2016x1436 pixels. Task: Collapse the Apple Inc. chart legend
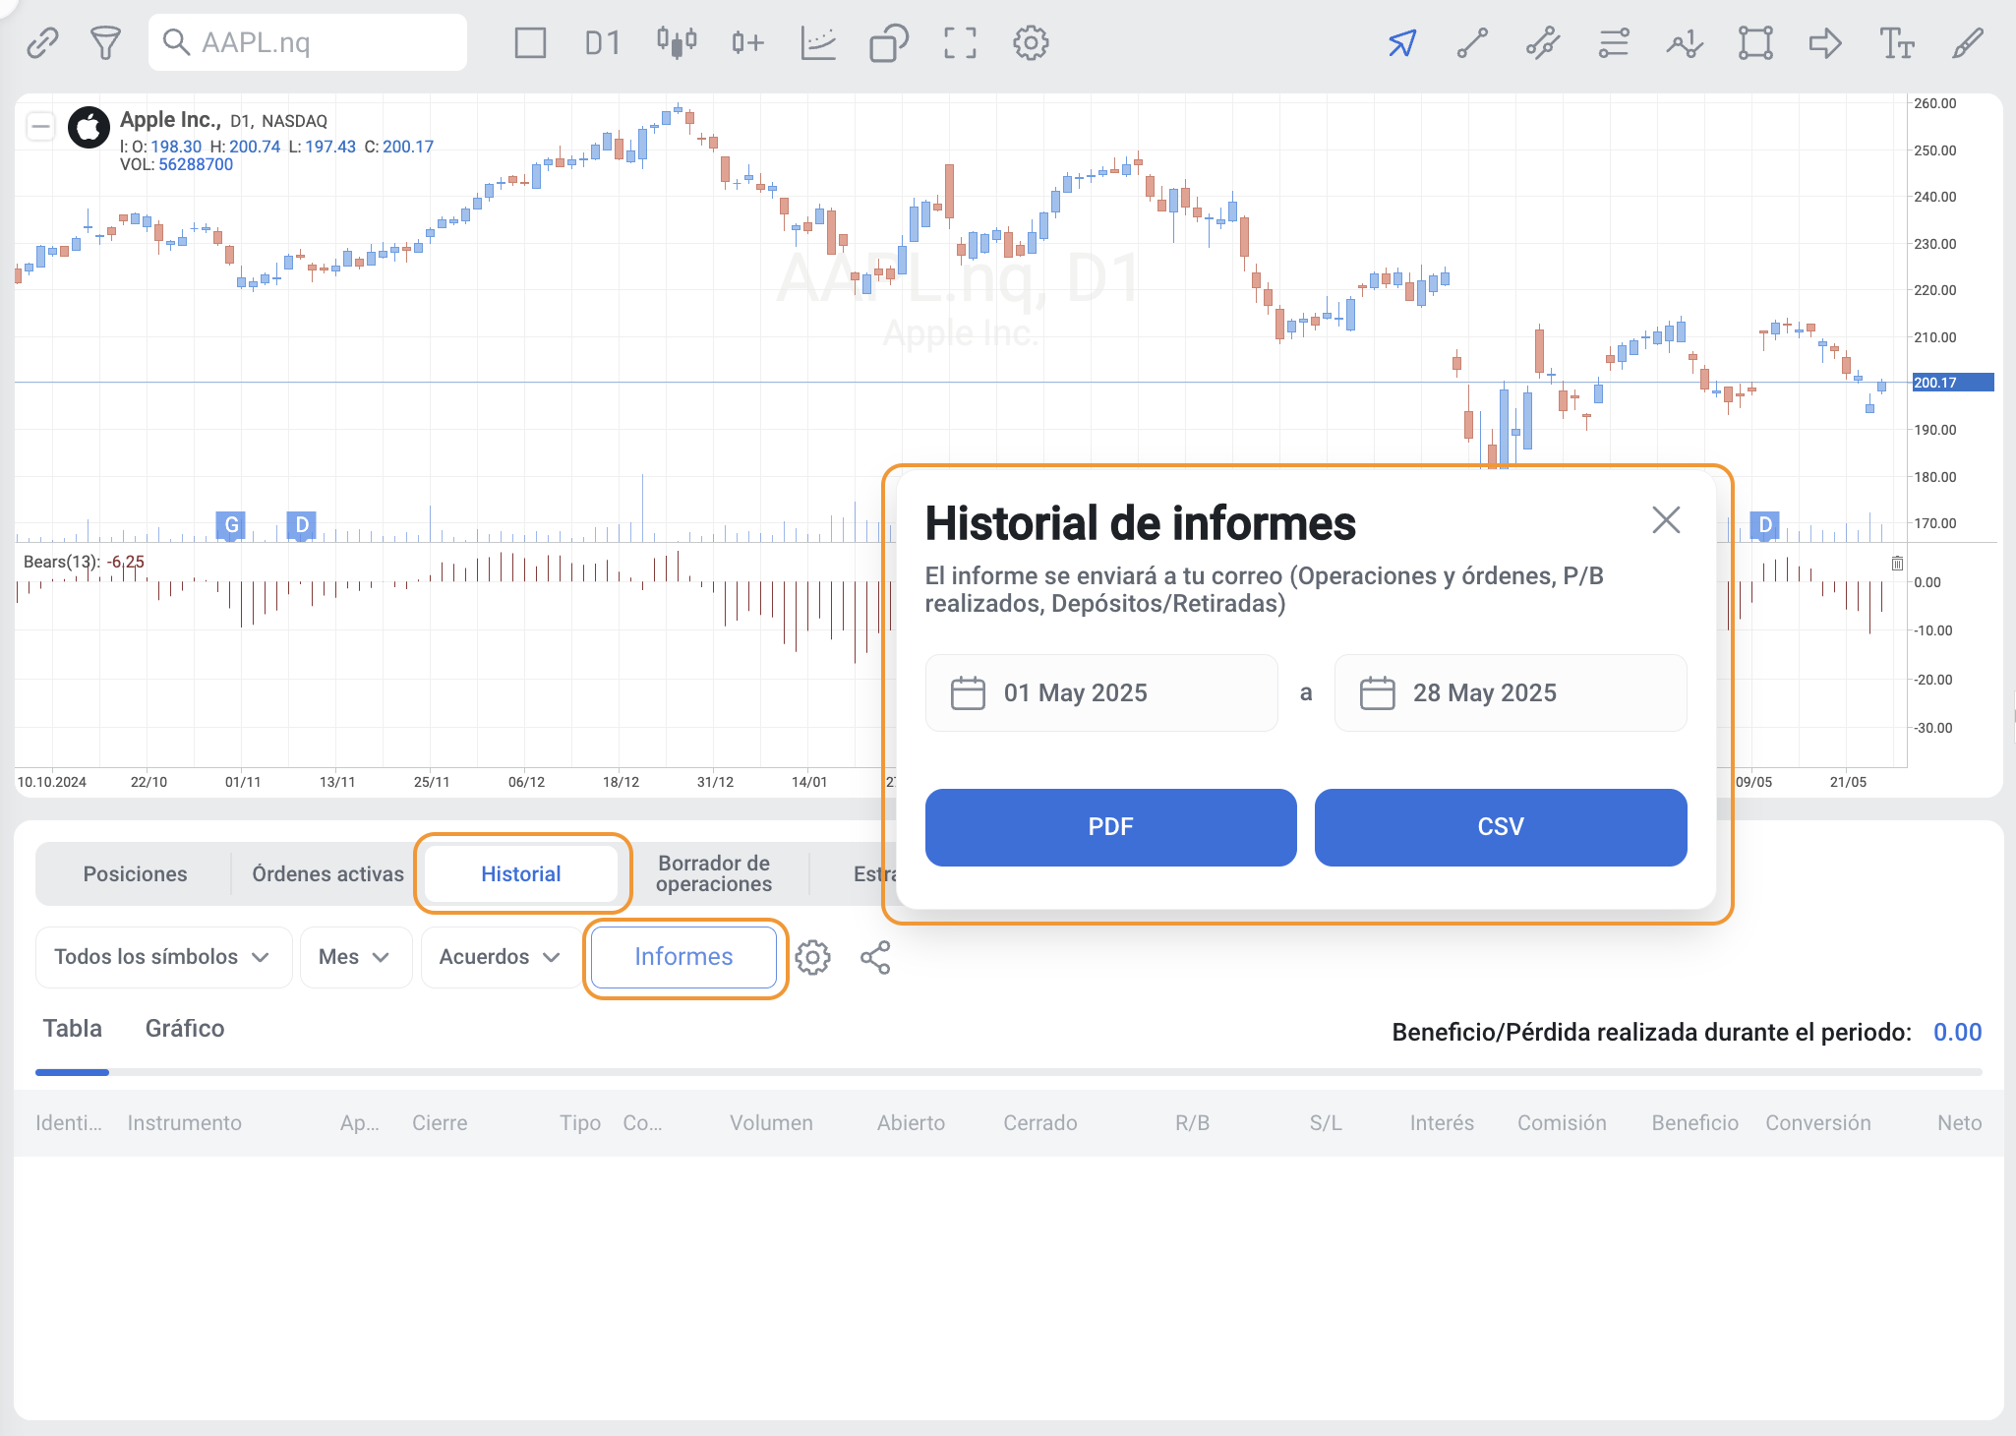coord(40,126)
